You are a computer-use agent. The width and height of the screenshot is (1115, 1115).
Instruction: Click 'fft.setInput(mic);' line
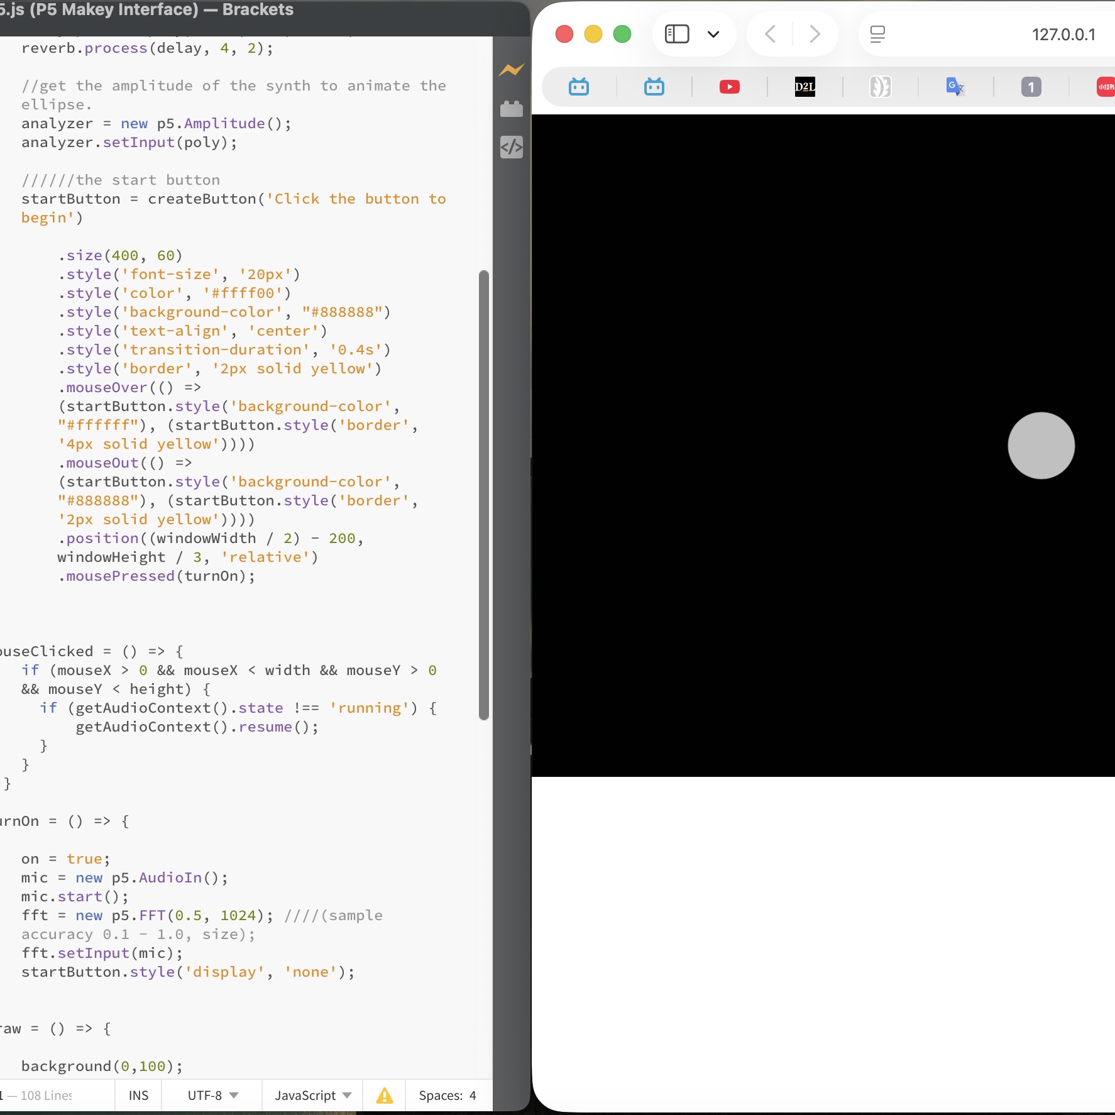(x=102, y=953)
